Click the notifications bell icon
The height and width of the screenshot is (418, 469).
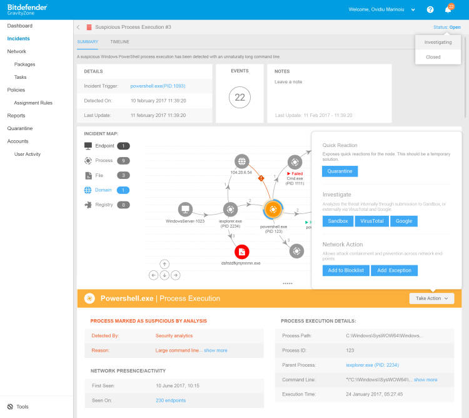pyautogui.click(x=448, y=10)
